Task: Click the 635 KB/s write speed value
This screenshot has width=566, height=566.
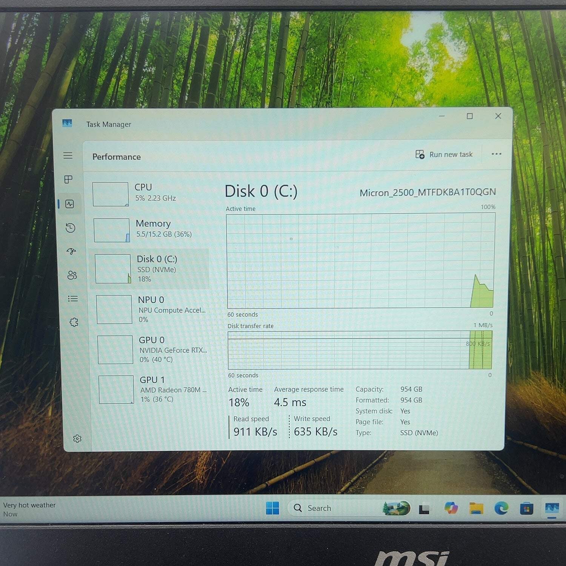Action: [x=316, y=432]
